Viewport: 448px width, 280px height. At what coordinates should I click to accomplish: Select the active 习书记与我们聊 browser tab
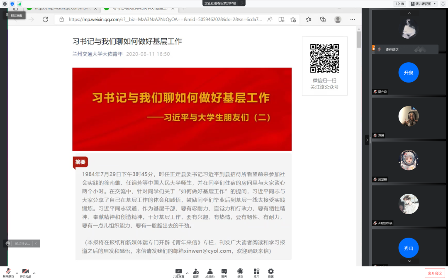tap(139, 10)
